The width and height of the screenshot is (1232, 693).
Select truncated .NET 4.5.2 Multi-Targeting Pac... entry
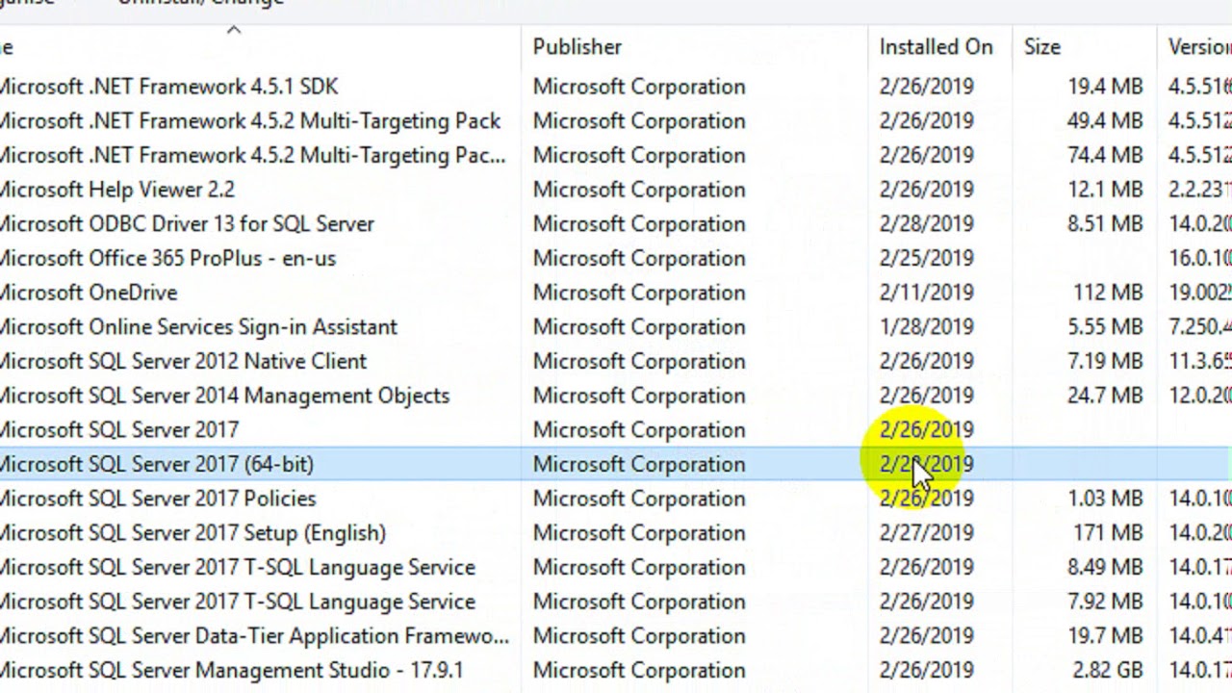coord(253,155)
